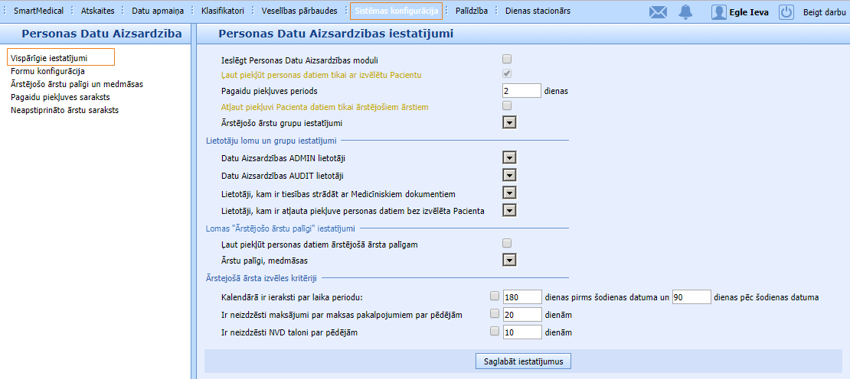Viewport: 850px width, 379px height.
Task: Open Datu Aizsardzības ADMIN lietotāji dropdown
Action: coord(509,157)
